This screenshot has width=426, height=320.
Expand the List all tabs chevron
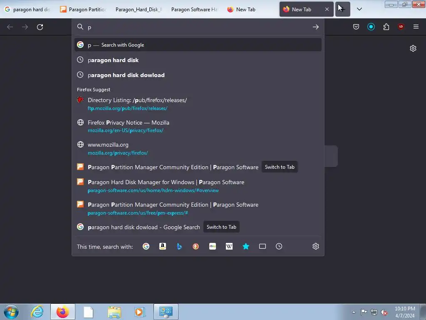tap(359, 9)
